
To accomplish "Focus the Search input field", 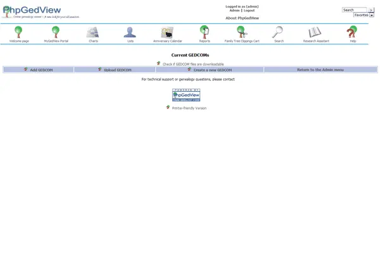I will [x=354, y=10].
